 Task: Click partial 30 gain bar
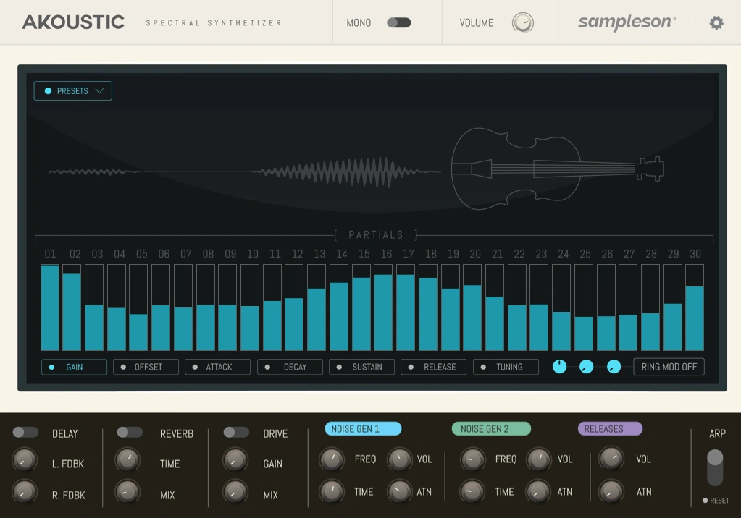[695, 307]
